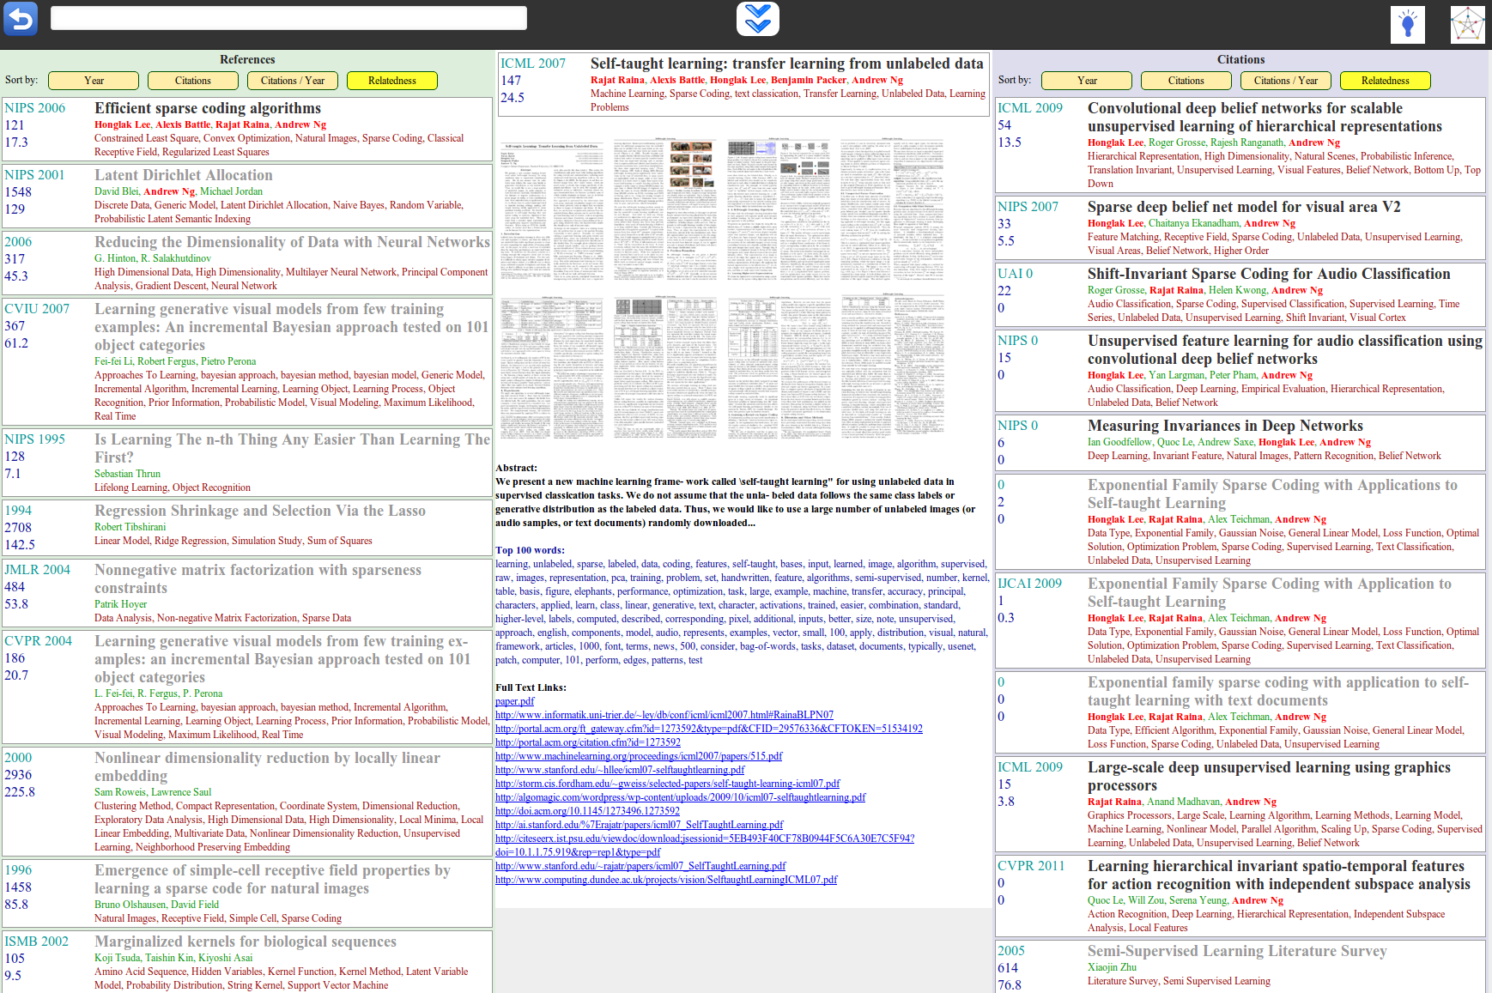Click author Ian Goodfellow
This screenshot has height=993, width=1492.
(x=1119, y=442)
